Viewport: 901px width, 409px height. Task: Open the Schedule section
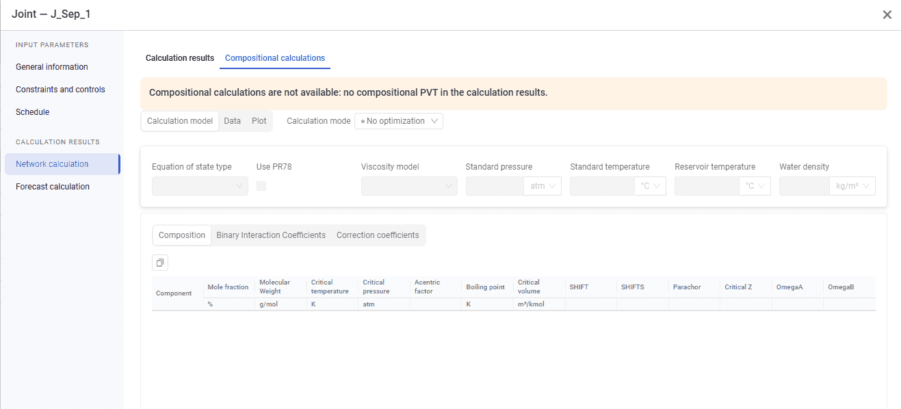[33, 112]
